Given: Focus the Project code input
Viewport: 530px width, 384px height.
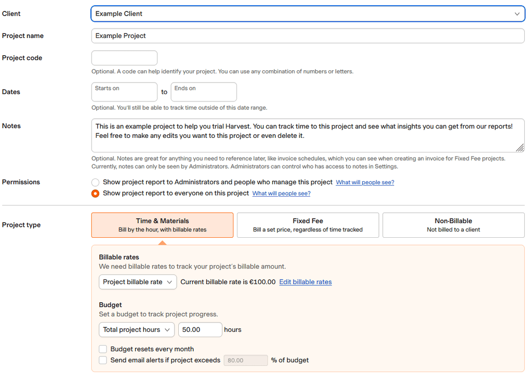Looking at the screenshot, I should tap(124, 57).
